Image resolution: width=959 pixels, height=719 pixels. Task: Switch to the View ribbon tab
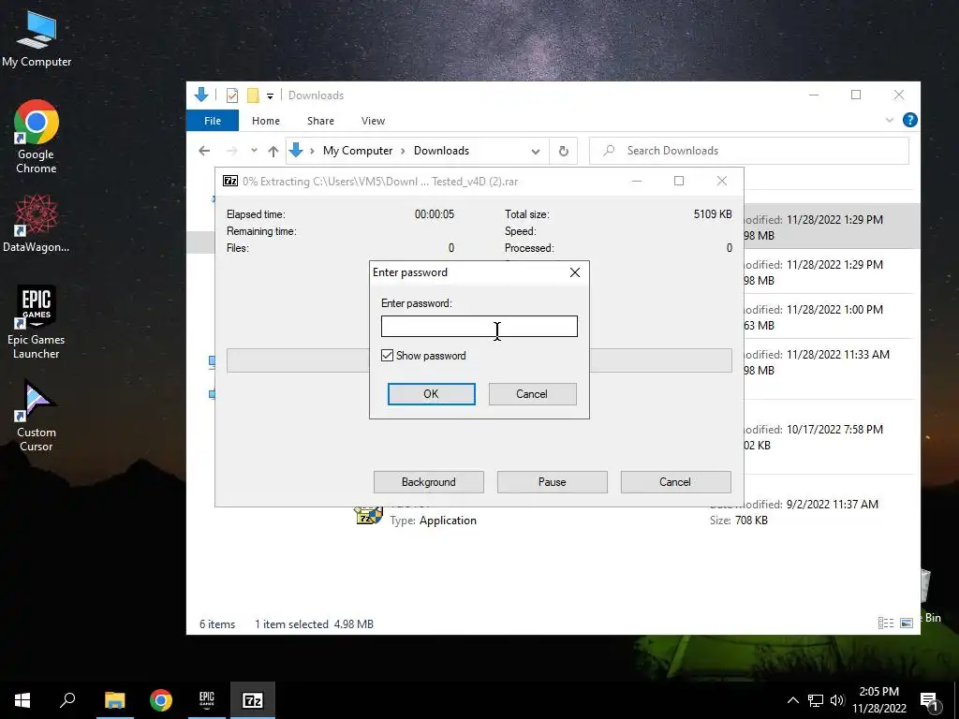(373, 121)
